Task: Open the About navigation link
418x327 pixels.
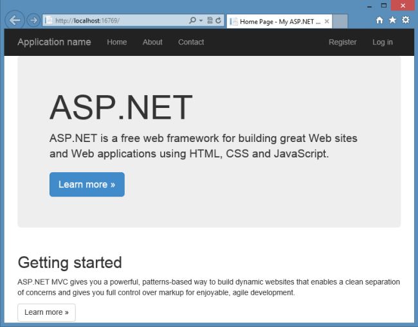Action: click(x=152, y=42)
